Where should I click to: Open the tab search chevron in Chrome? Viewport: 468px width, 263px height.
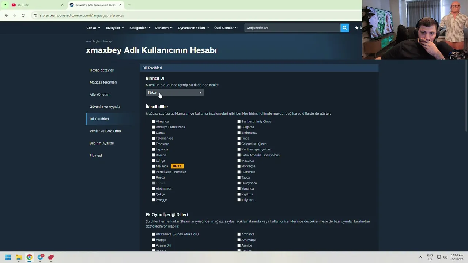5,5
